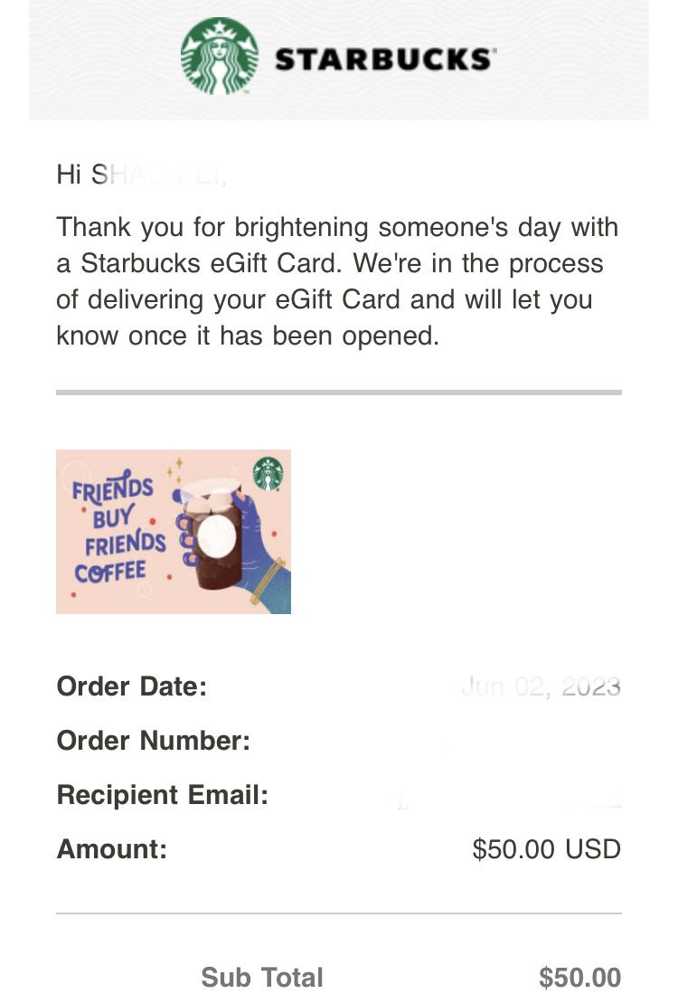Click the thick gray divider line
Viewport: 678px width, 1003px height.
[x=339, y=393]
